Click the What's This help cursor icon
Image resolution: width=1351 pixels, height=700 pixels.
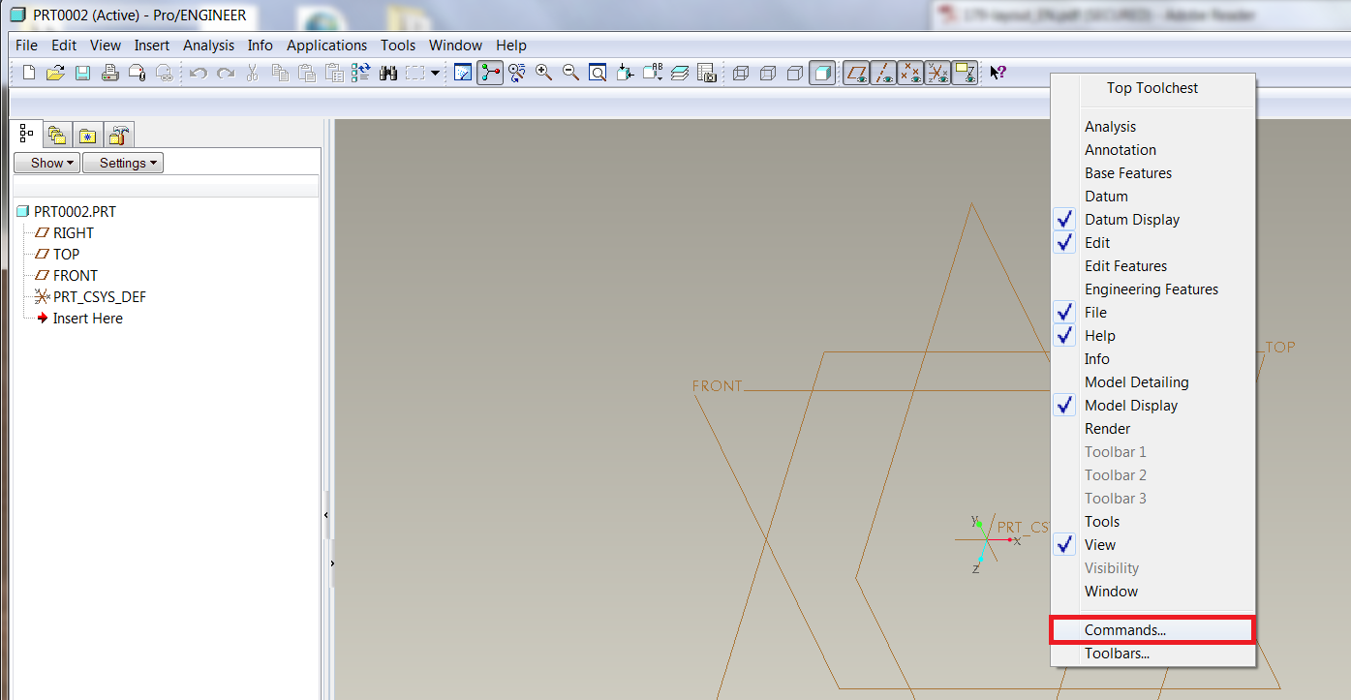coord(998,73)
